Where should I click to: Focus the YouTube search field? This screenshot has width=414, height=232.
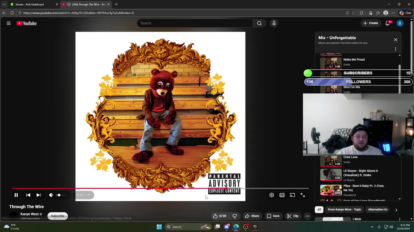click(195, 23)
